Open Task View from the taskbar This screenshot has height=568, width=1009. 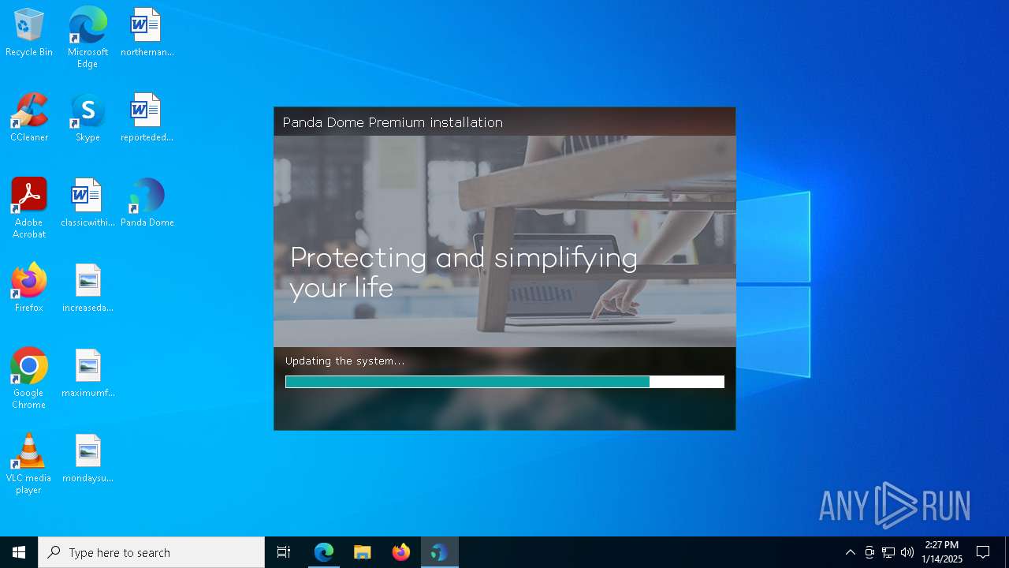coord(284,552)
